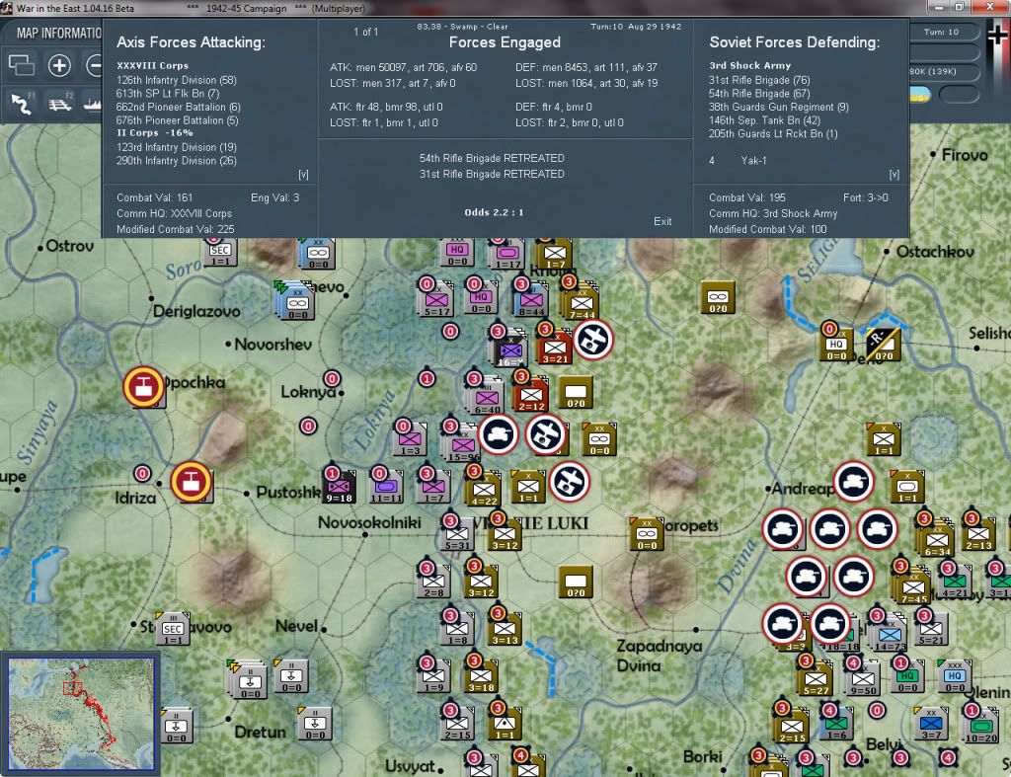Screen dimensions: 1011x777
Task: Click "31st Rifle Brigade (76)" in defenders list
Action: (x=759, y=80)
